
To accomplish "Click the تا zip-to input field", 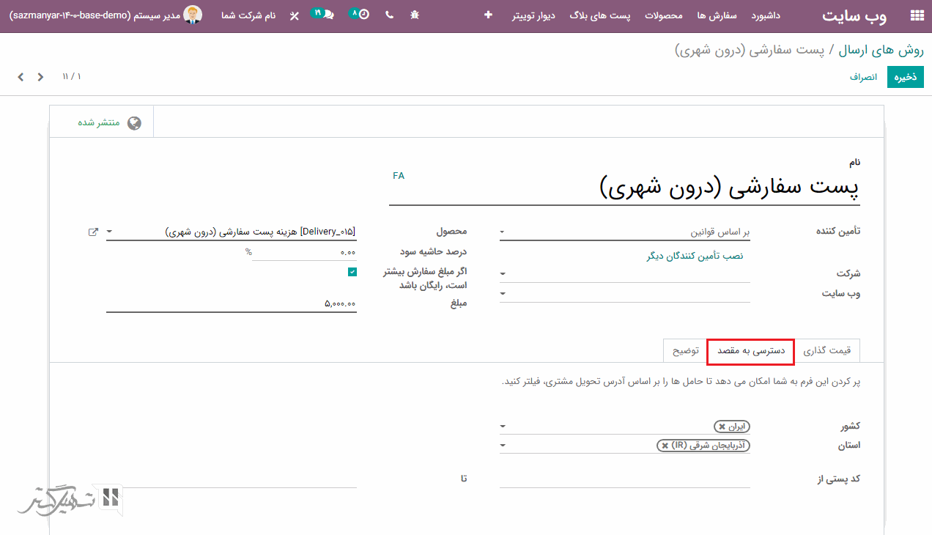I will pos(232,479).
